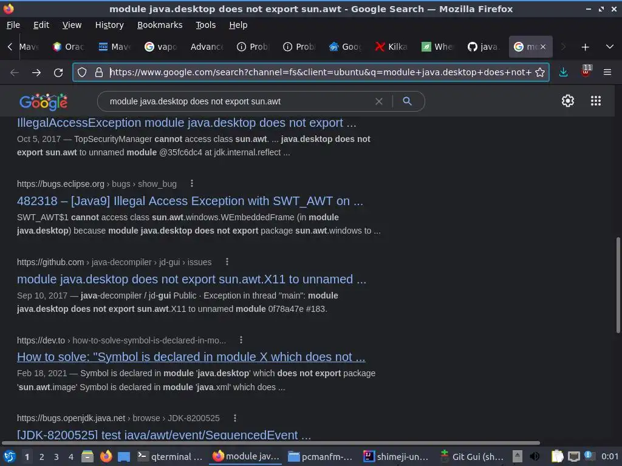Click the 0:01 clock in tray
The height and width of the screenshot is (466, 622).
click(610, 456)
